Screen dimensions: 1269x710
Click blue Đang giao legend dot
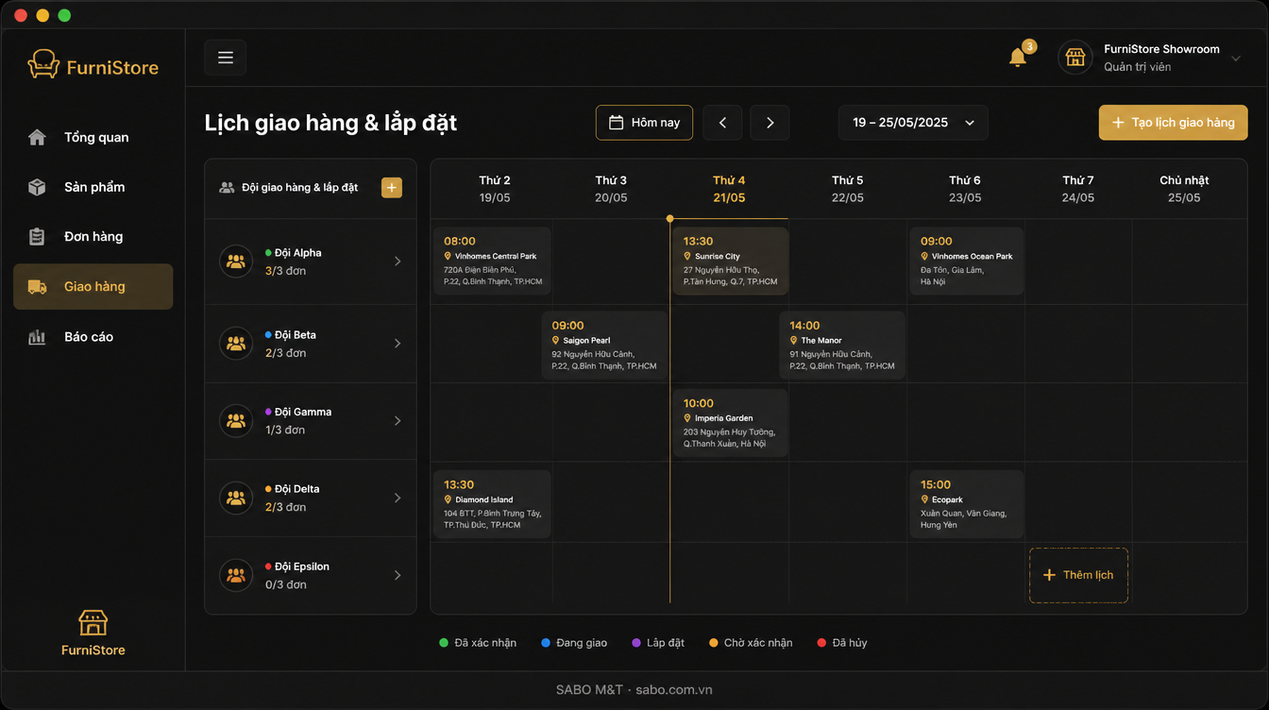pos(546,643)
